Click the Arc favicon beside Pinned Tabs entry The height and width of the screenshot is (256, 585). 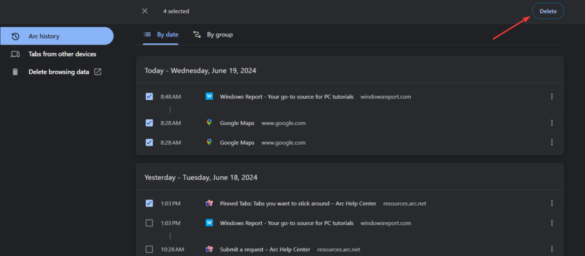point(209,203)
